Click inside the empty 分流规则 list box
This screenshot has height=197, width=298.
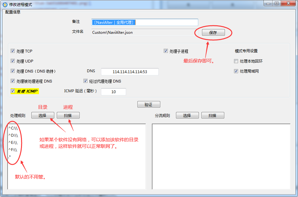click(x=221, y=156)
